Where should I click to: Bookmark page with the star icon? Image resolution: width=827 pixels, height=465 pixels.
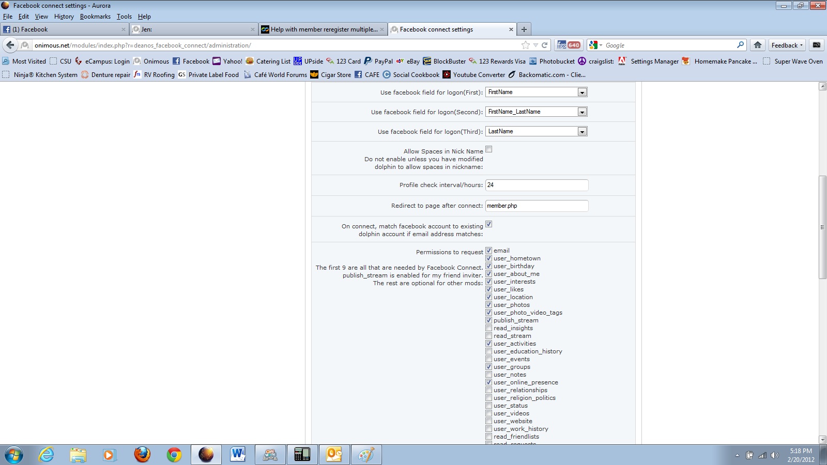tap(526, 45)
